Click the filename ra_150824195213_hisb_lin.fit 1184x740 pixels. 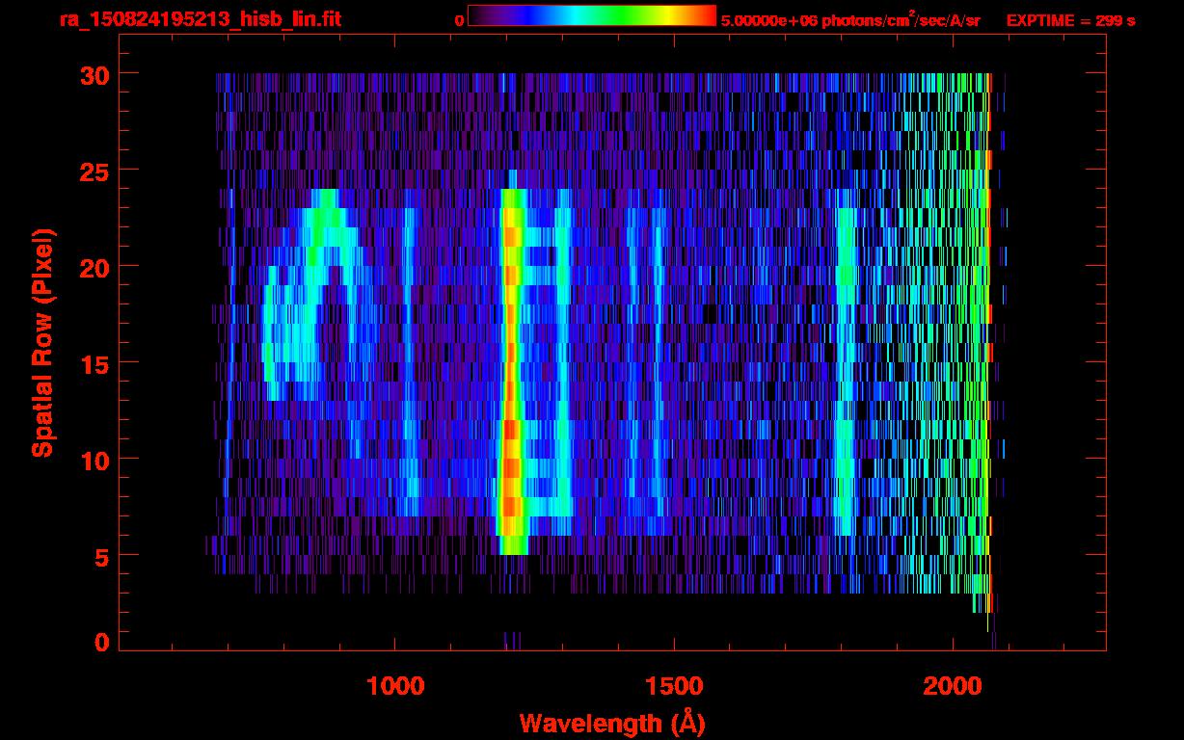pos(200,19)
